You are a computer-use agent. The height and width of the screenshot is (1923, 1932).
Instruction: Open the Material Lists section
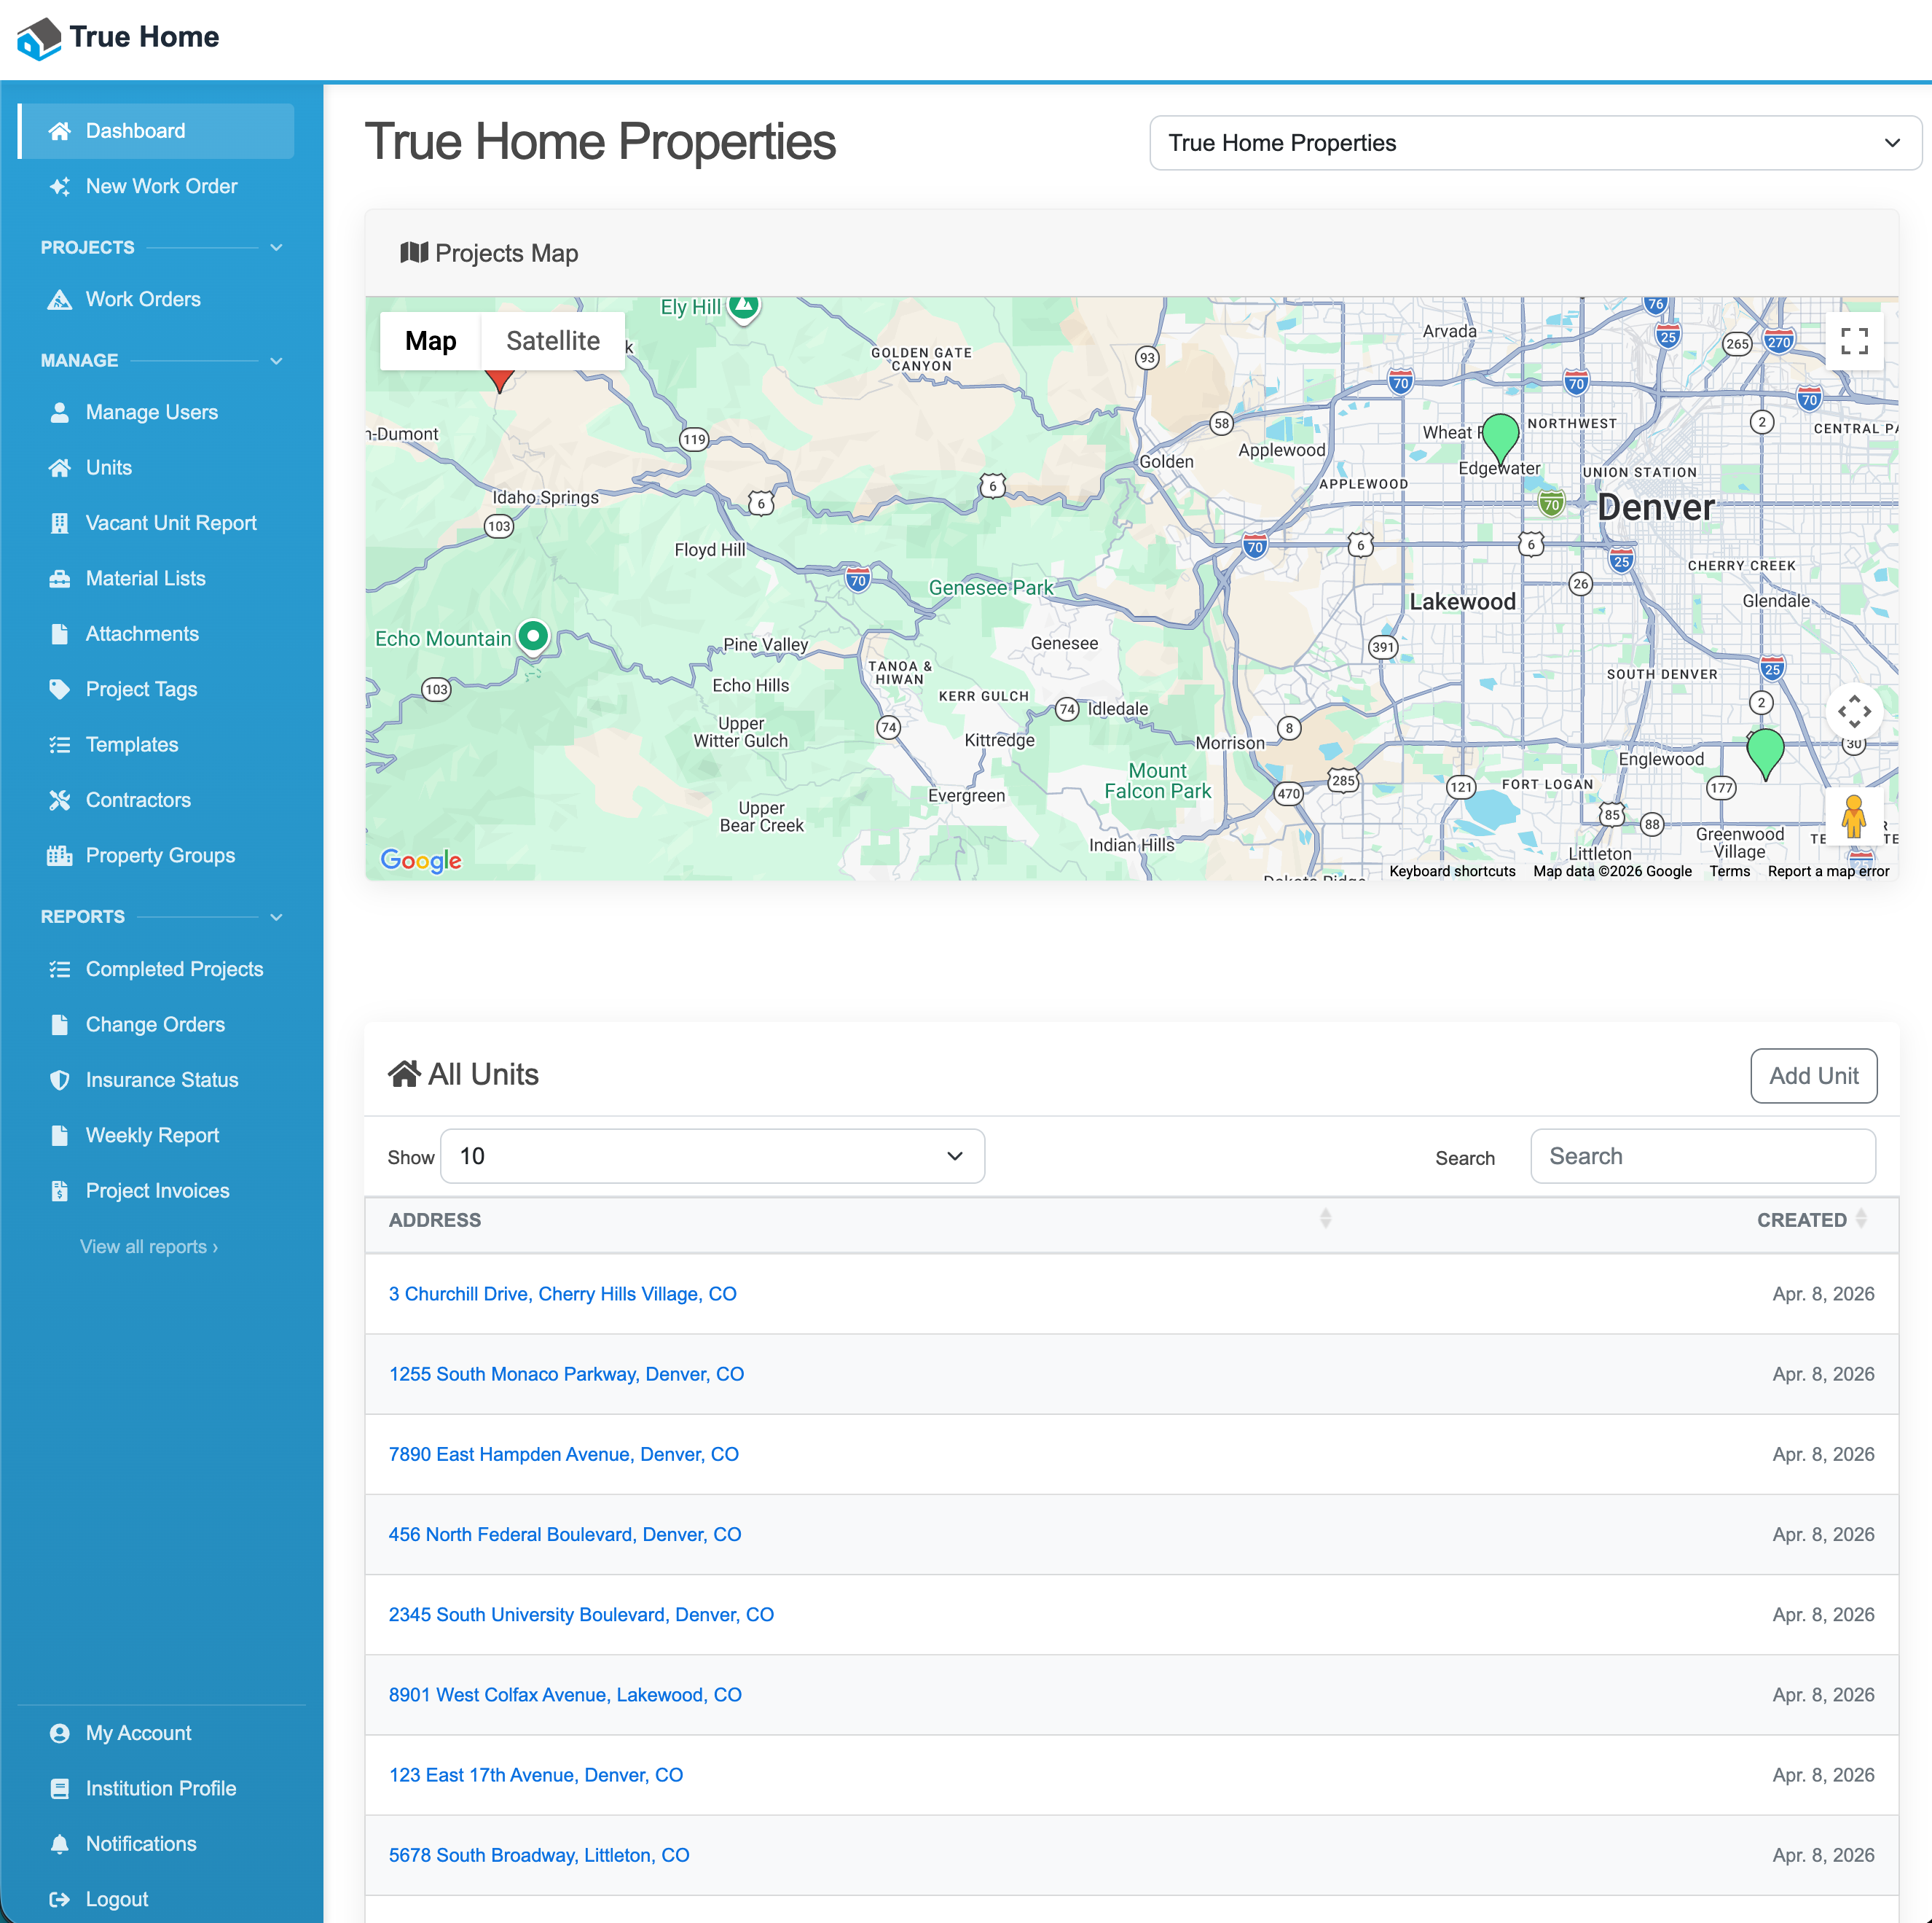coord(145,577)
